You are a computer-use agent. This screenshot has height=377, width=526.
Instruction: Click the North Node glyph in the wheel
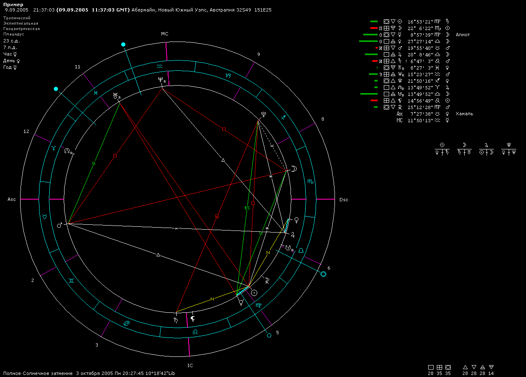[68, 151]
